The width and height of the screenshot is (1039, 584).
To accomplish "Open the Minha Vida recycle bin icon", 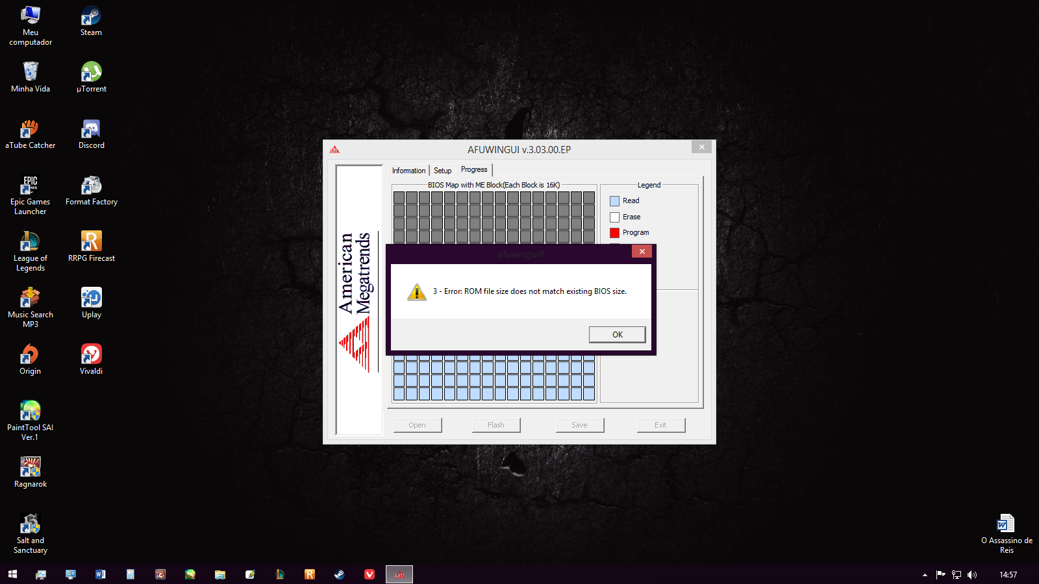I will pyautogui.click(x=31, y=77).
